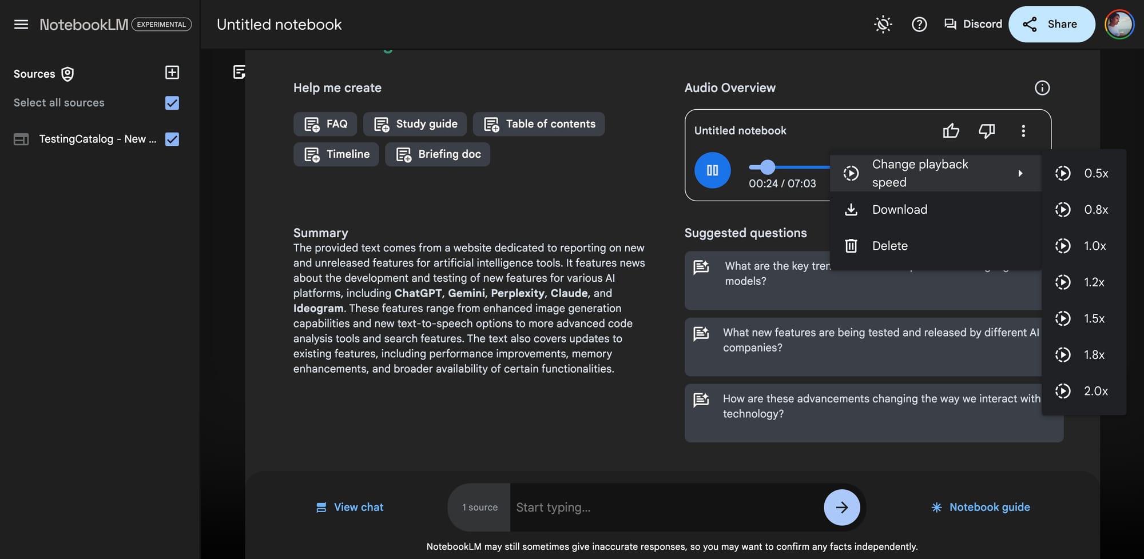1144x559 pixels.
Task: Set playback speed to 1.2x
Action: point(1084,282)
